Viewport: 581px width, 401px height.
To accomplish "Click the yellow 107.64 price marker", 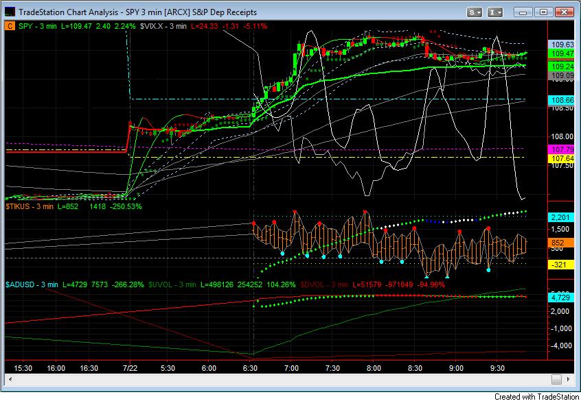I will pos(562,159).
